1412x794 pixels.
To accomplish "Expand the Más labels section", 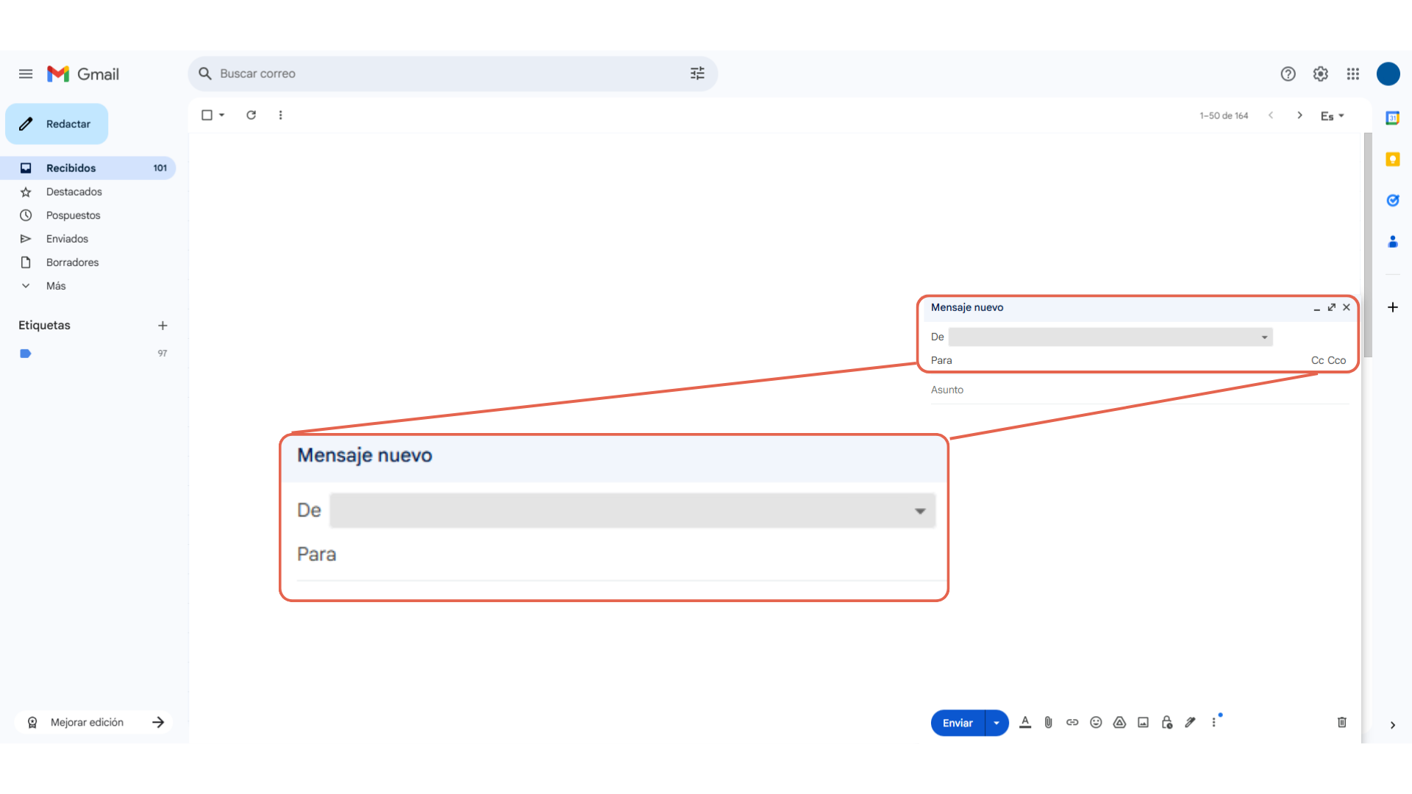I will point(54,285).
